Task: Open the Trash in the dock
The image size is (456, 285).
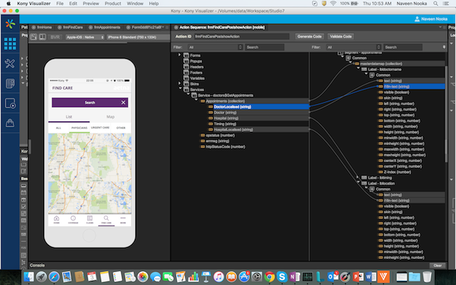Action: [x=427, y=277]
